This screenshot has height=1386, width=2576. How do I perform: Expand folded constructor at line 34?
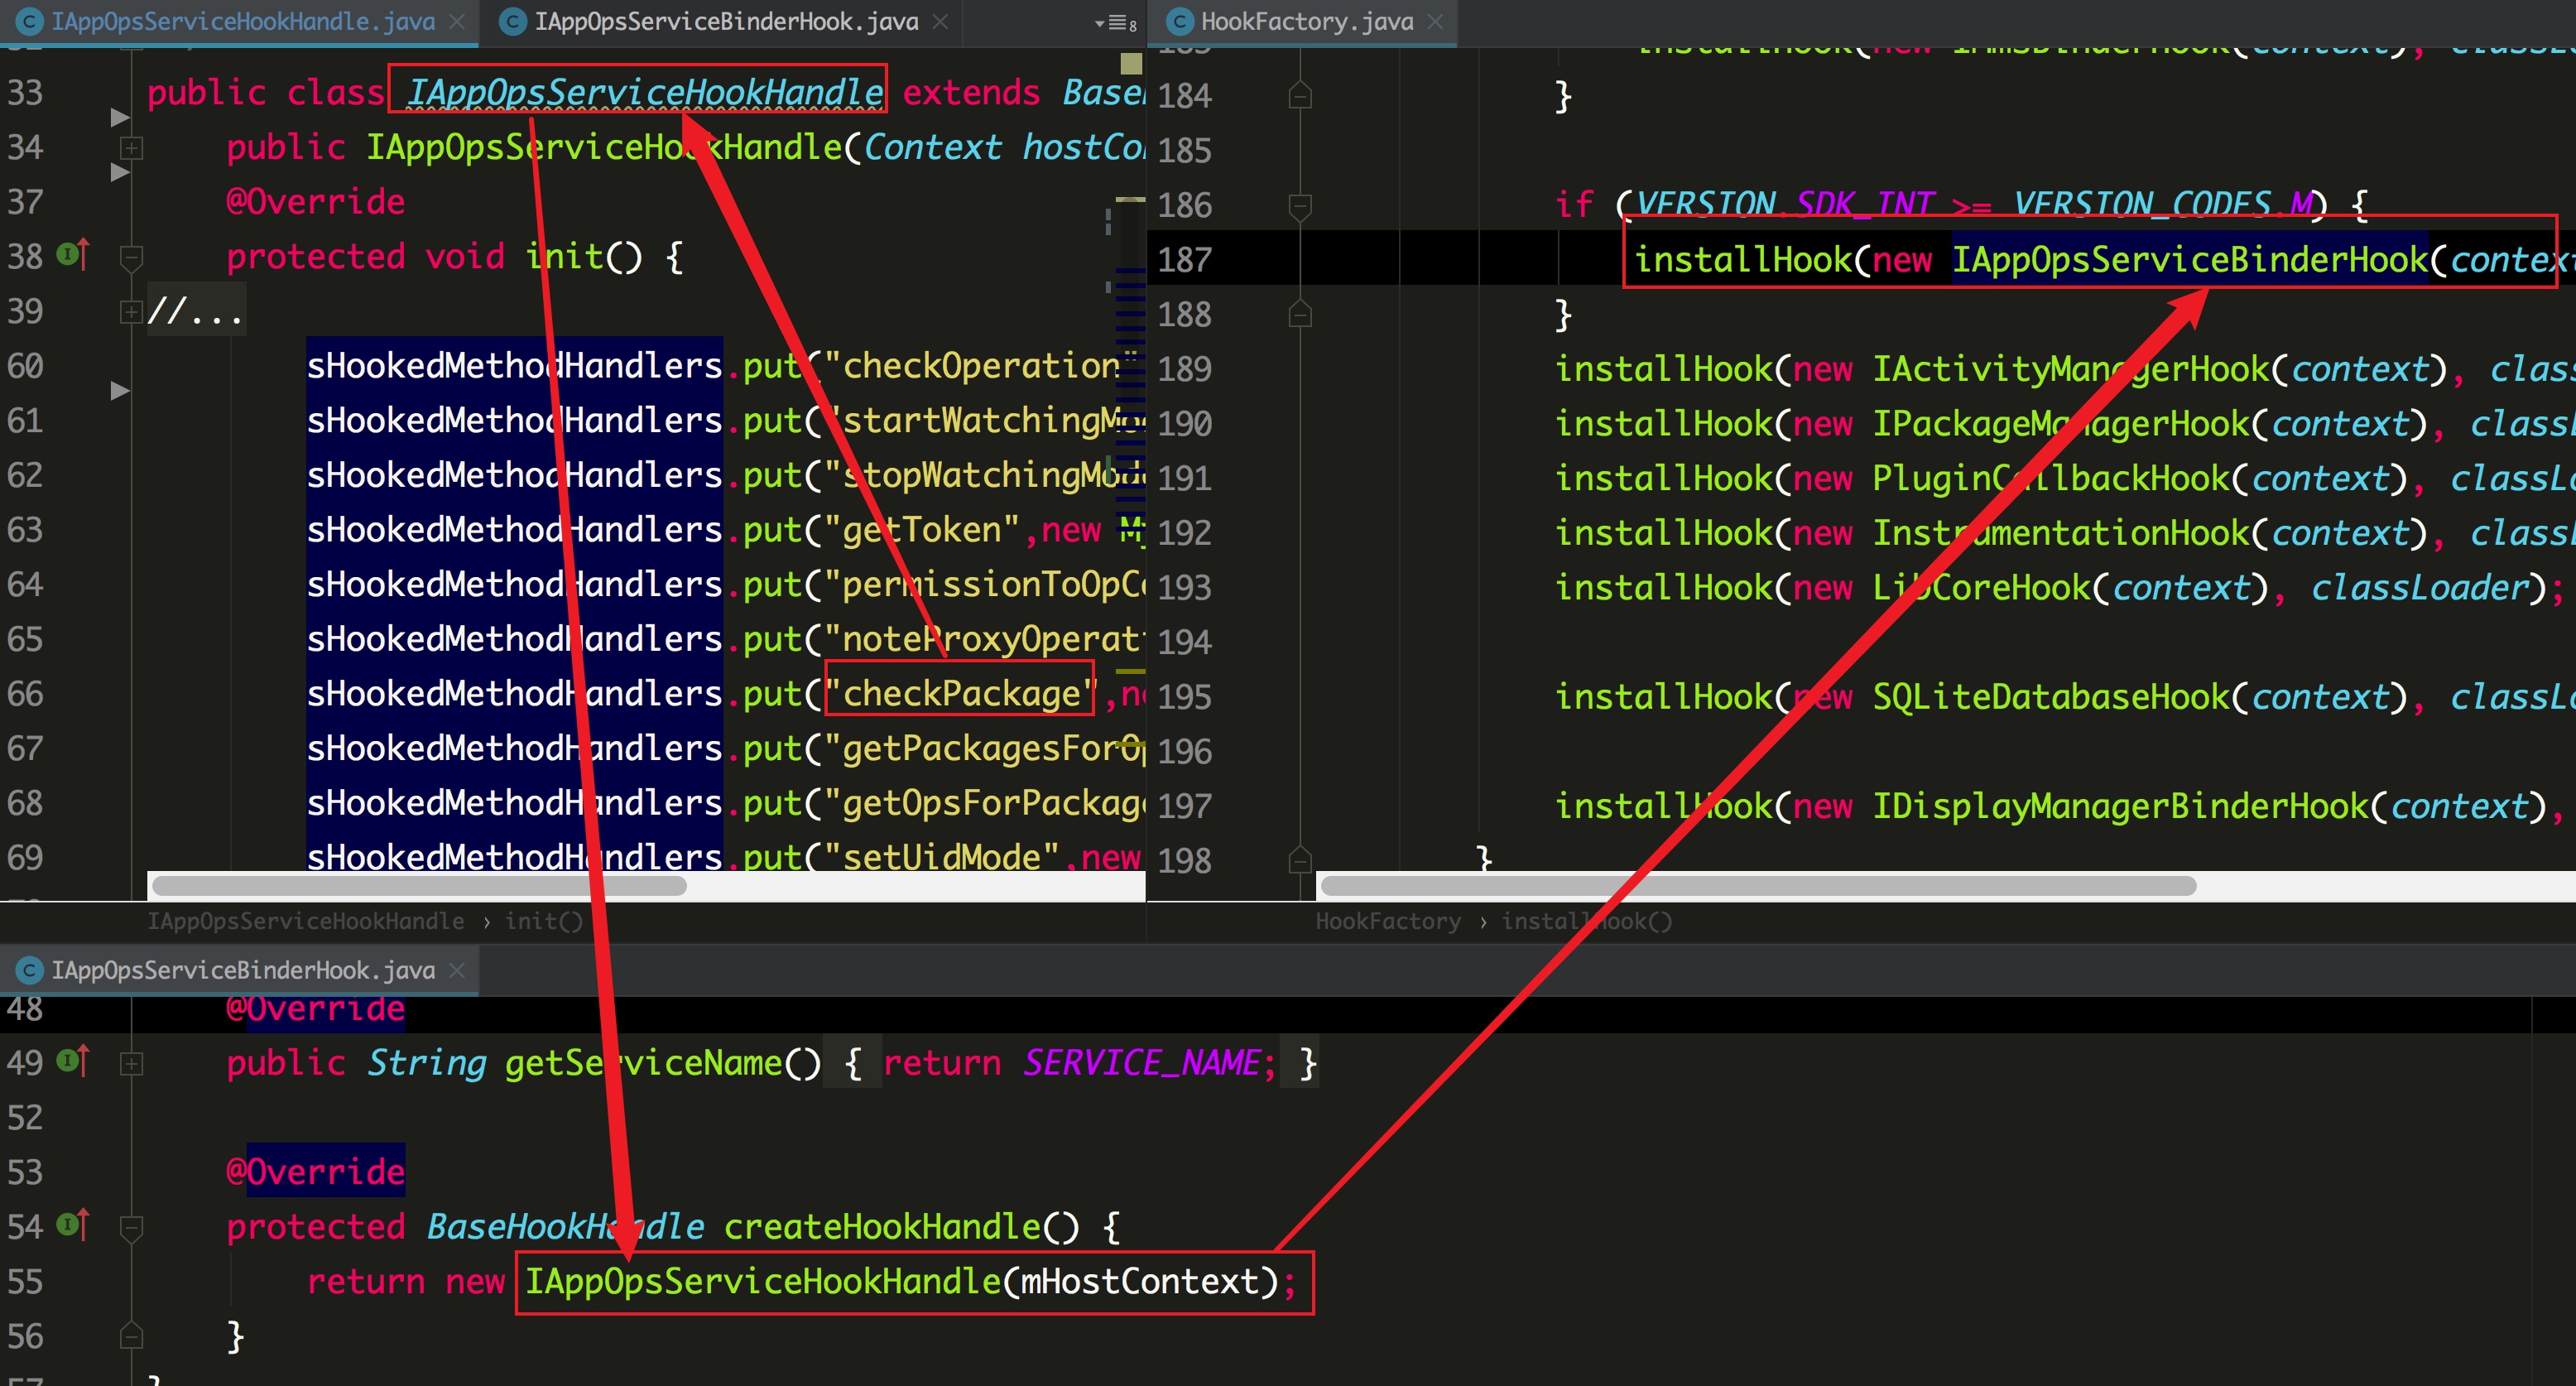click(x=131, y=148)
